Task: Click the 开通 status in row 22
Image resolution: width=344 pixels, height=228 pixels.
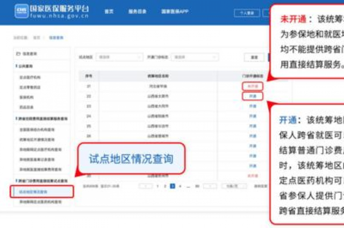Action: coord(253,96)
